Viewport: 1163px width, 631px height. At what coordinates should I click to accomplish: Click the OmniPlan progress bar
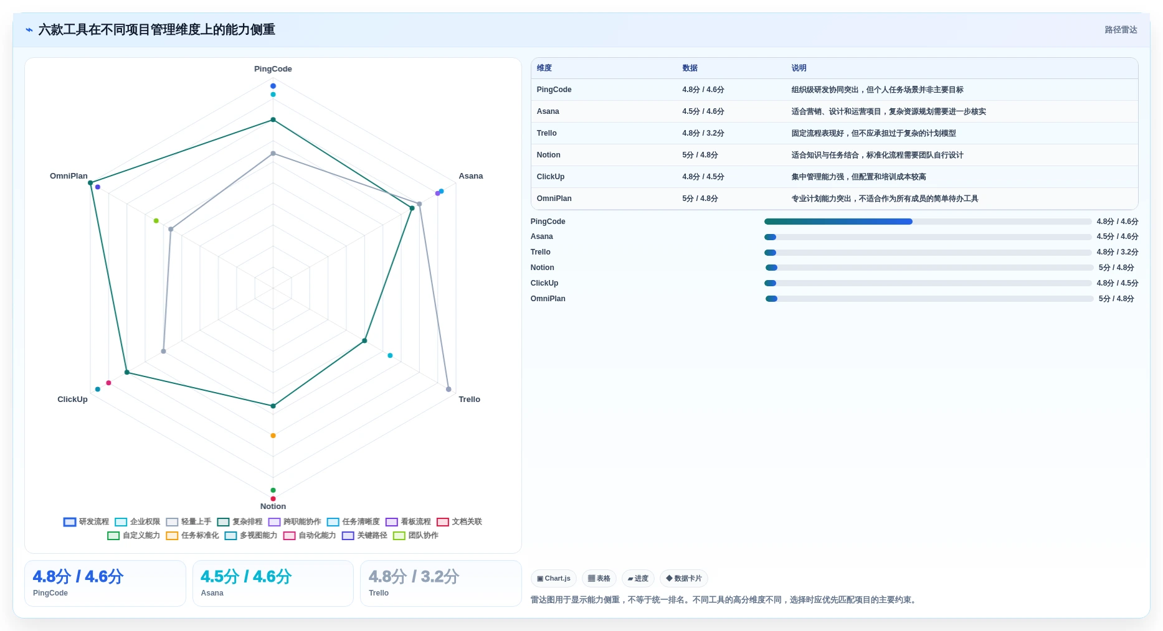coord(929,299)
